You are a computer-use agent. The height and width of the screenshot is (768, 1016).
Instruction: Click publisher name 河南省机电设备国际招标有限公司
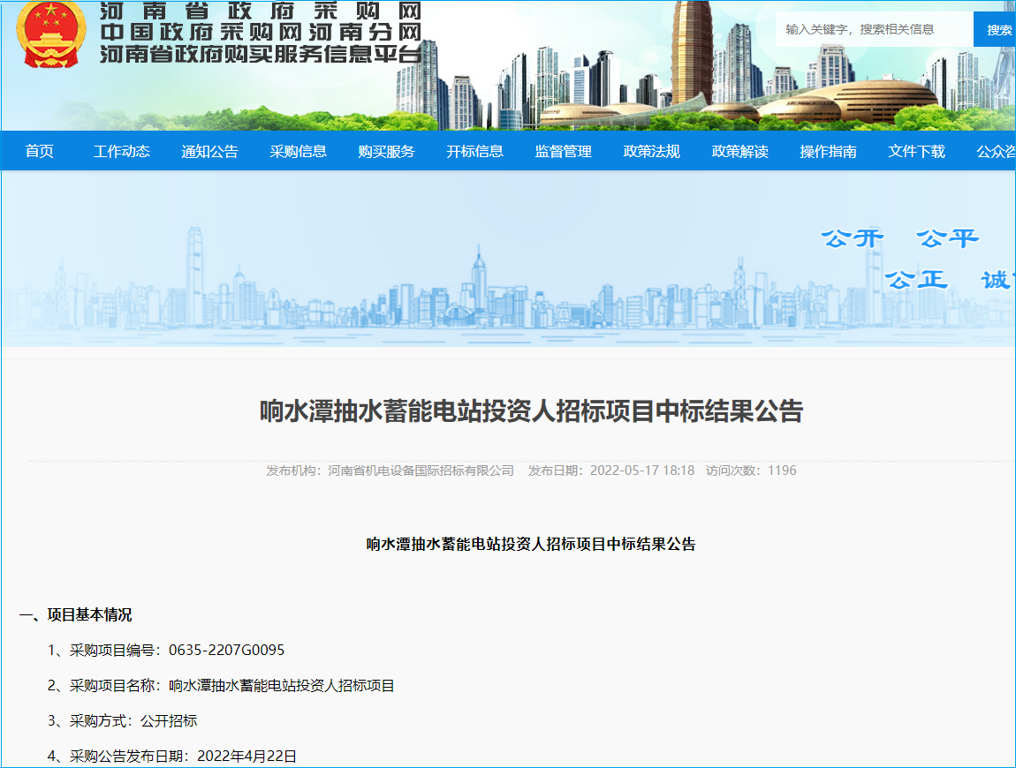[x=421, y=471]
